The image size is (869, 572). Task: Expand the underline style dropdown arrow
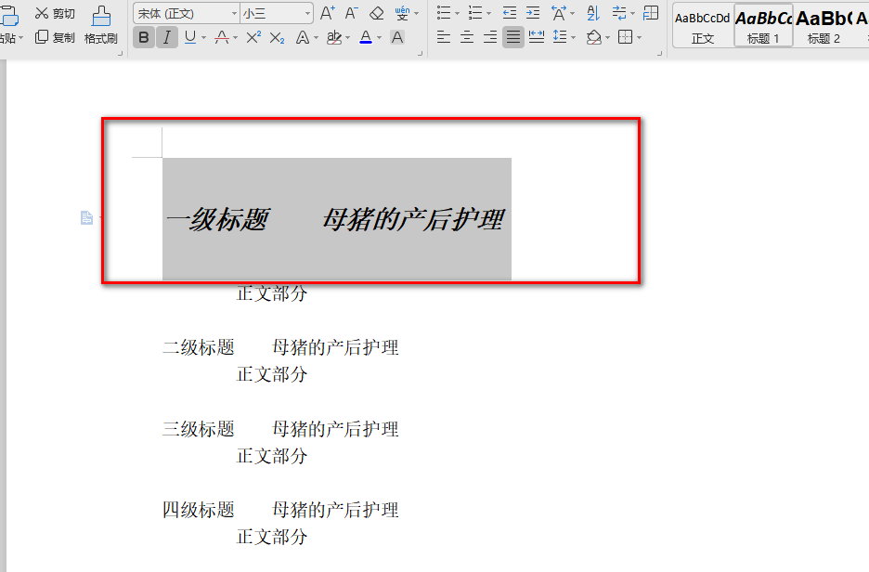(204, 38)
